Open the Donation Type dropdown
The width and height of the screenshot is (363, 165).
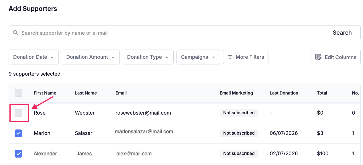(x=148, y=57)
